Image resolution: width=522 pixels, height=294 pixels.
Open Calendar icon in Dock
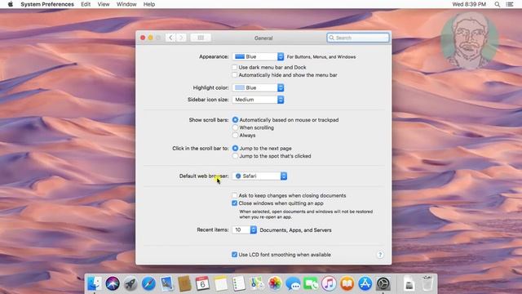pos(202,283)
